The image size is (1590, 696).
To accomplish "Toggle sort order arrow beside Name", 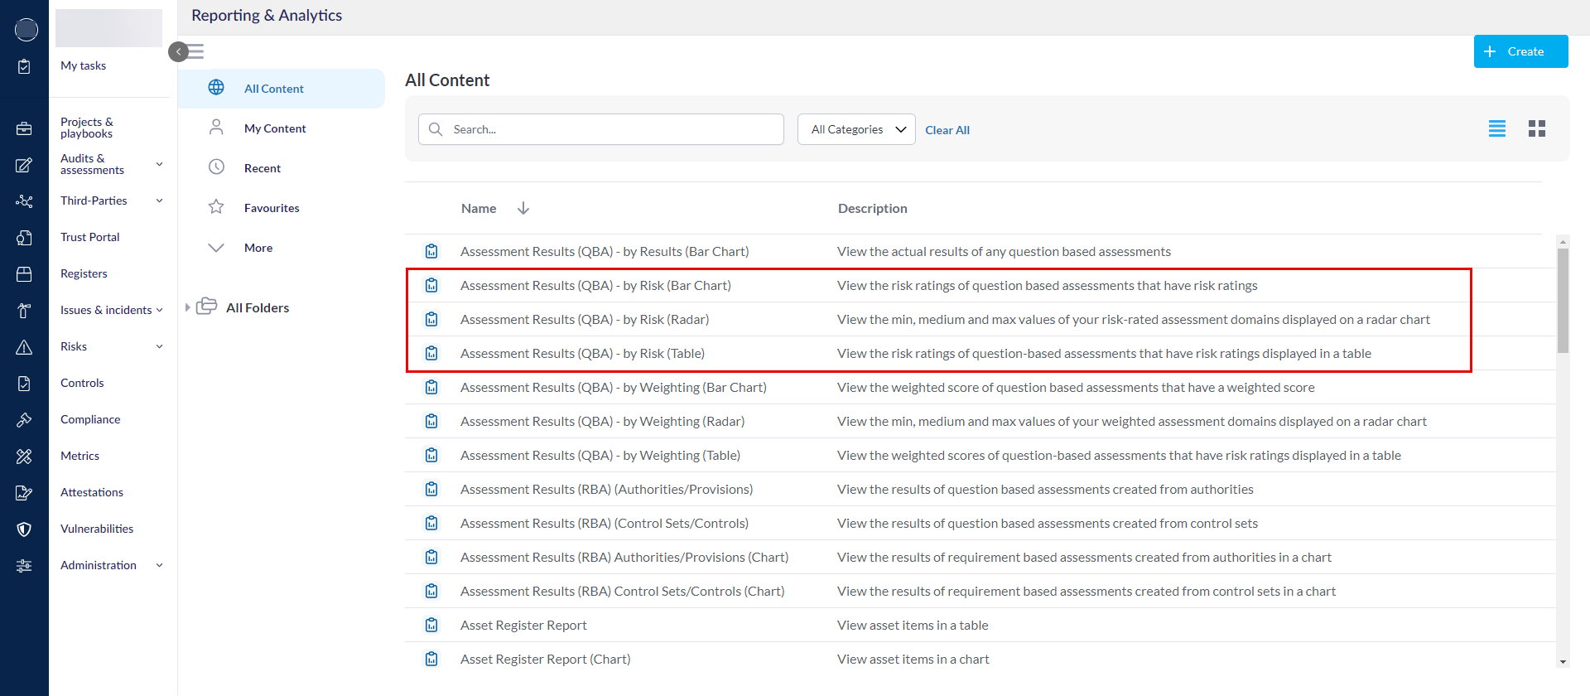I will click(x=523, y=209).
